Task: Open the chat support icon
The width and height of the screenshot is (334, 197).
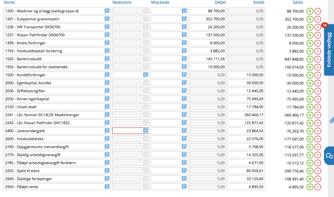Action: click(x=329, y=156)
